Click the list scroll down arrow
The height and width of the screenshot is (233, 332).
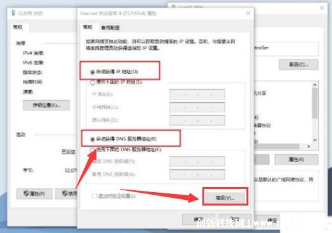click(315, 140)
